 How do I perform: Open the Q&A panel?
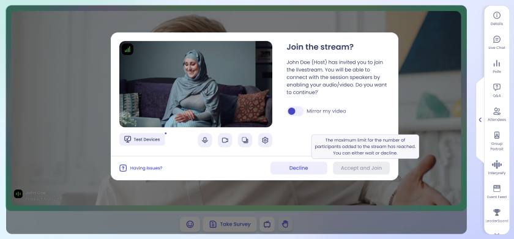tap(497, 90)
